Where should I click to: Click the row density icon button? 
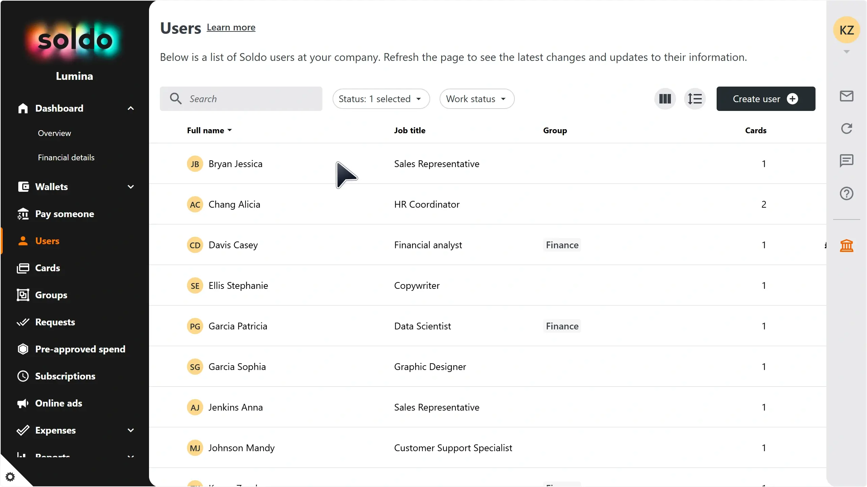[x=695, y=99]
